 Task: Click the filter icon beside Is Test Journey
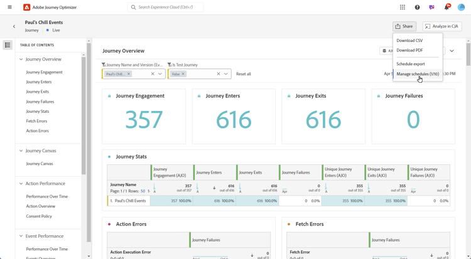[x=170, y=65]
